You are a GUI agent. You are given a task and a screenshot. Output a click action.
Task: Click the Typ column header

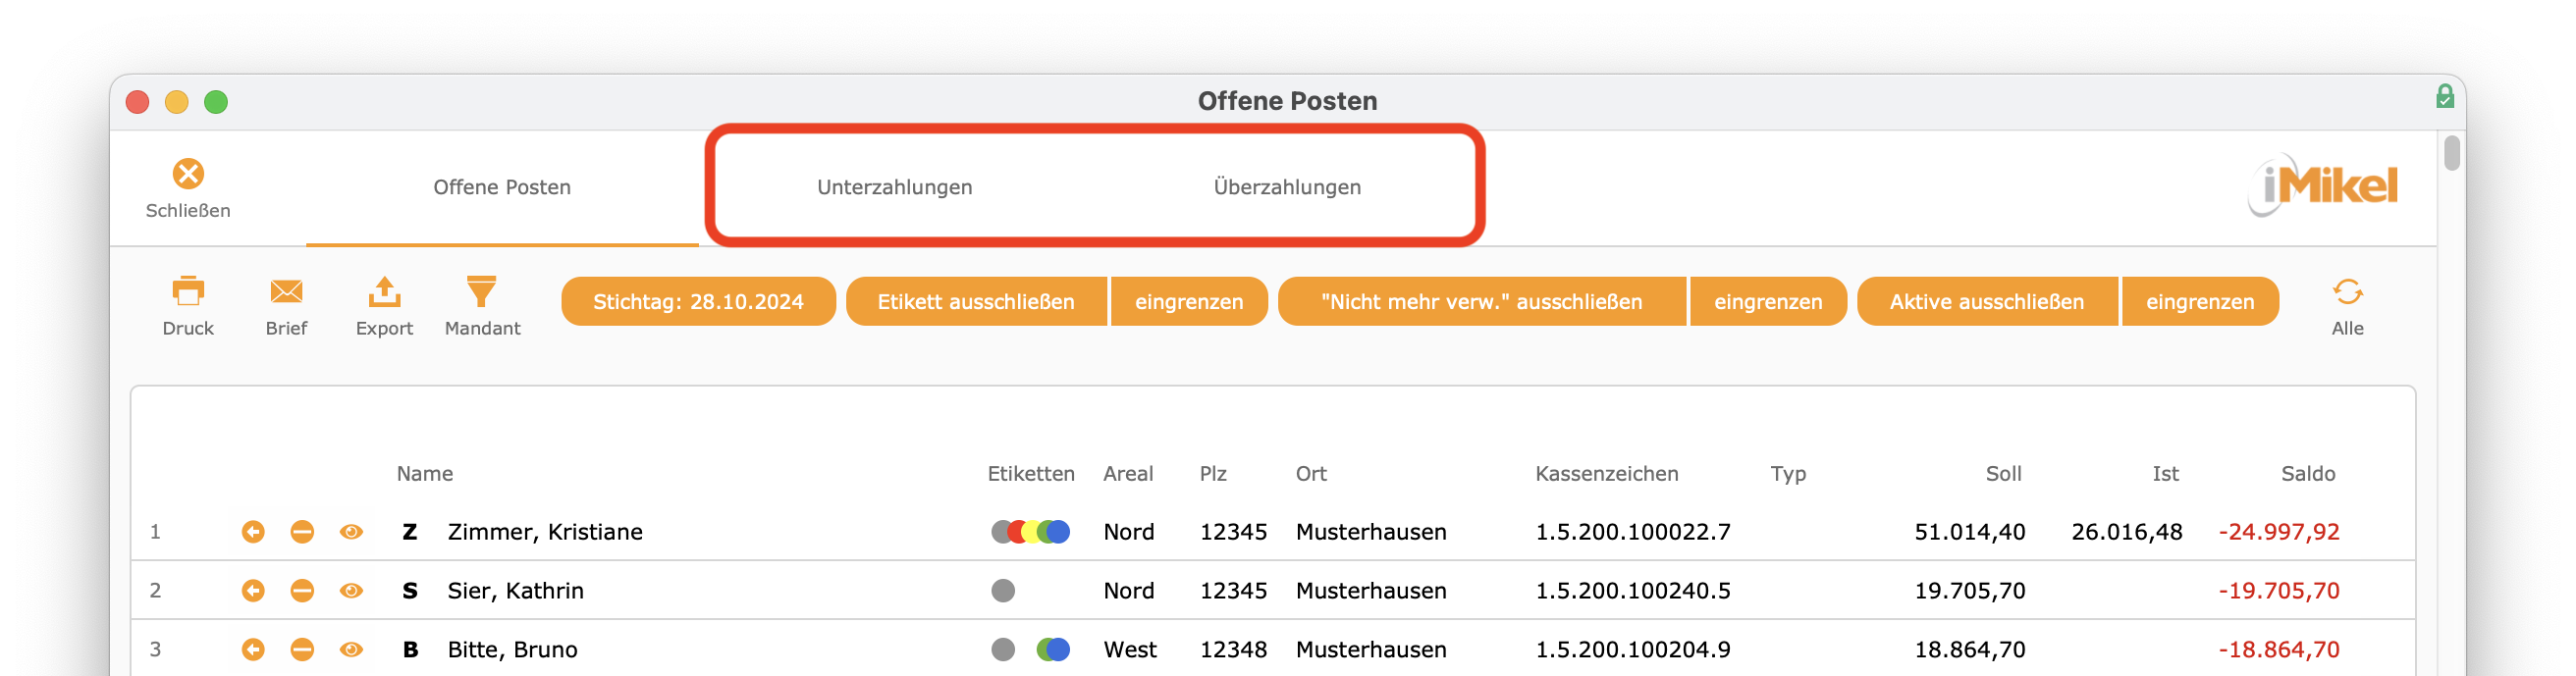(x=1788, y=474)
